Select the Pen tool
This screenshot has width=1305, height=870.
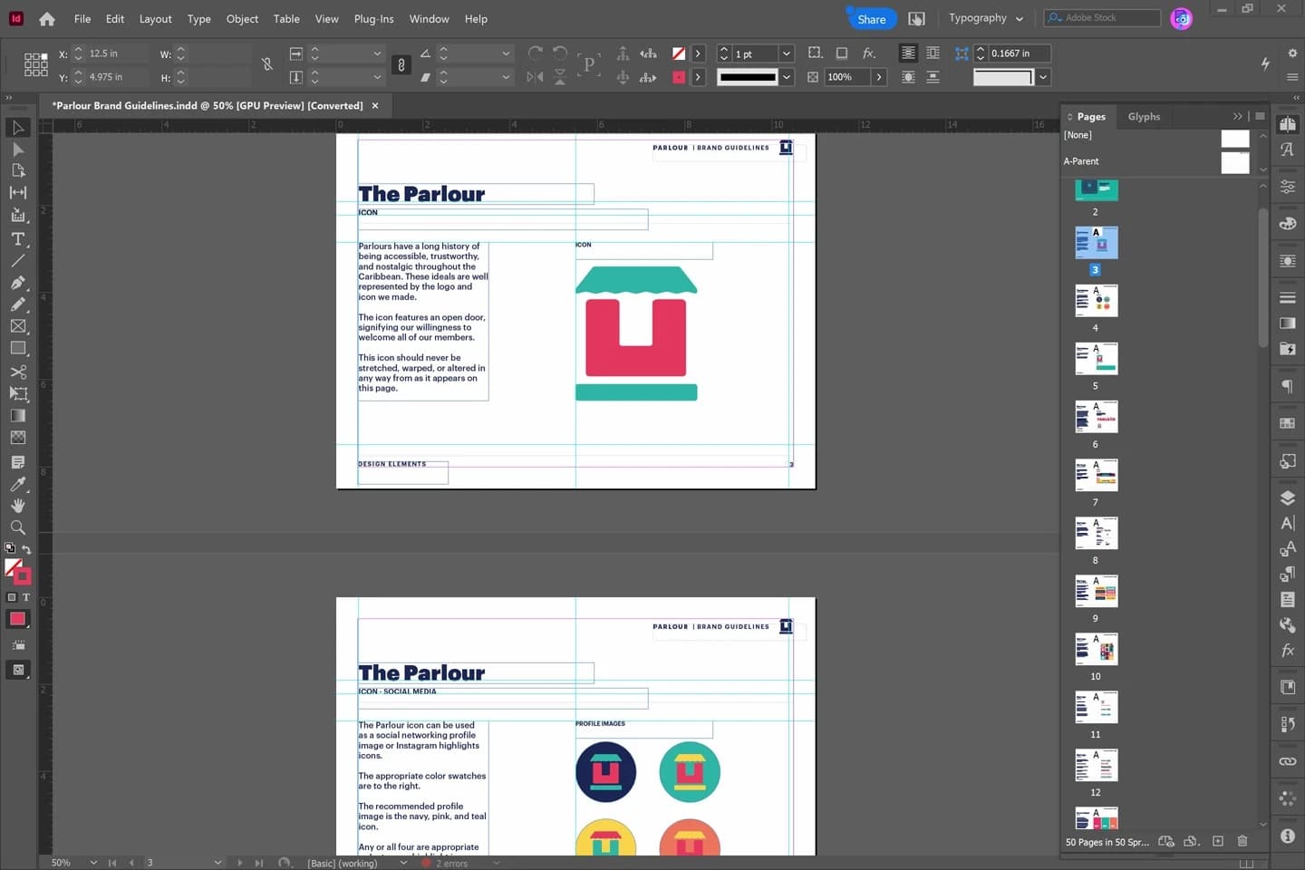point(17,283)
